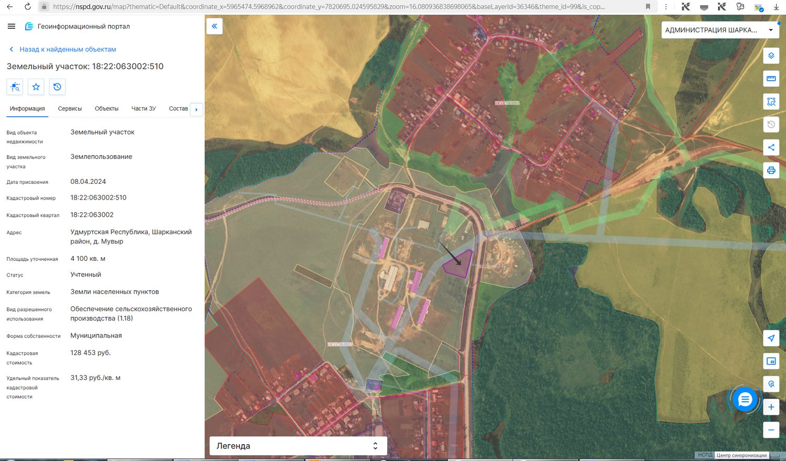This screenshot has height=461, width=786.
Task: Collapse the side panel with double-chevron button
Action: point(214,26)
